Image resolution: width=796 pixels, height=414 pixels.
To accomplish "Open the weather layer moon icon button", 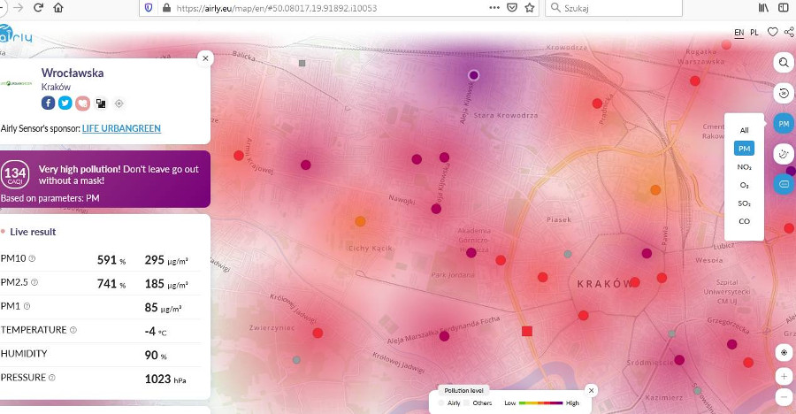I will click(784, 153).
